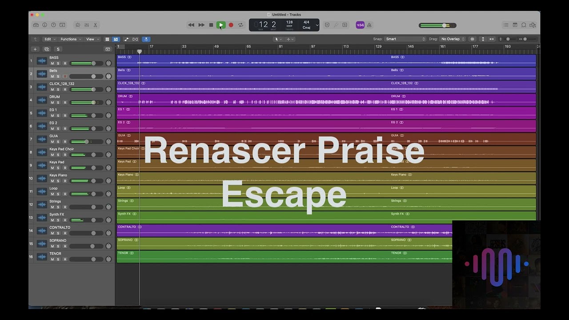
Task: Solo the DRUM track
Action: (x=58, y=103)
